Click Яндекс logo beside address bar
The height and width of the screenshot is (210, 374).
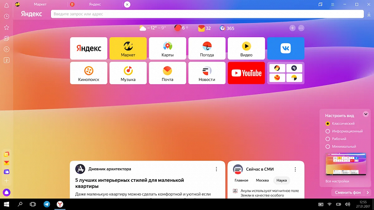[32, 14]
